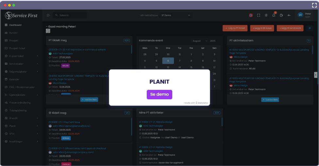Expand the Innstillinger sidebar submenu

point(37,141)
